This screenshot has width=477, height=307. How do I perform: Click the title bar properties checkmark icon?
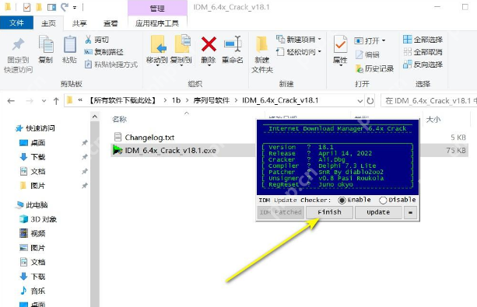(26, 7)
